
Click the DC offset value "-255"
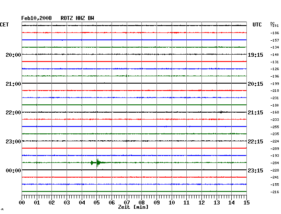(x=275, y=127)
